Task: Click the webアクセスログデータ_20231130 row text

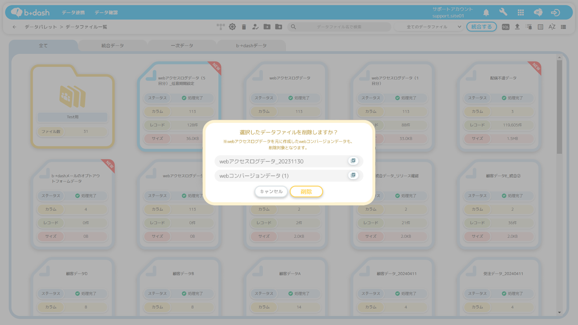Action: tap(261, 161)
